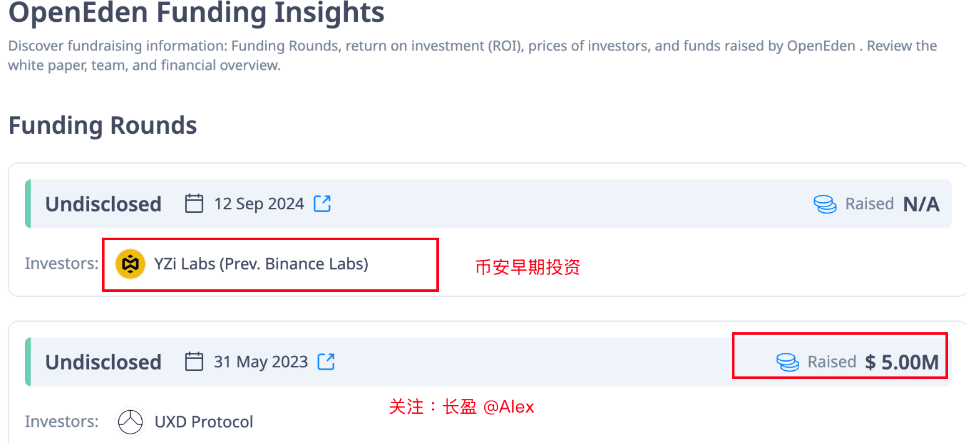Click coins icon beside Raised $ 5.00M
The height and width of the screenshot is (443, 966).
pos(788,362)
